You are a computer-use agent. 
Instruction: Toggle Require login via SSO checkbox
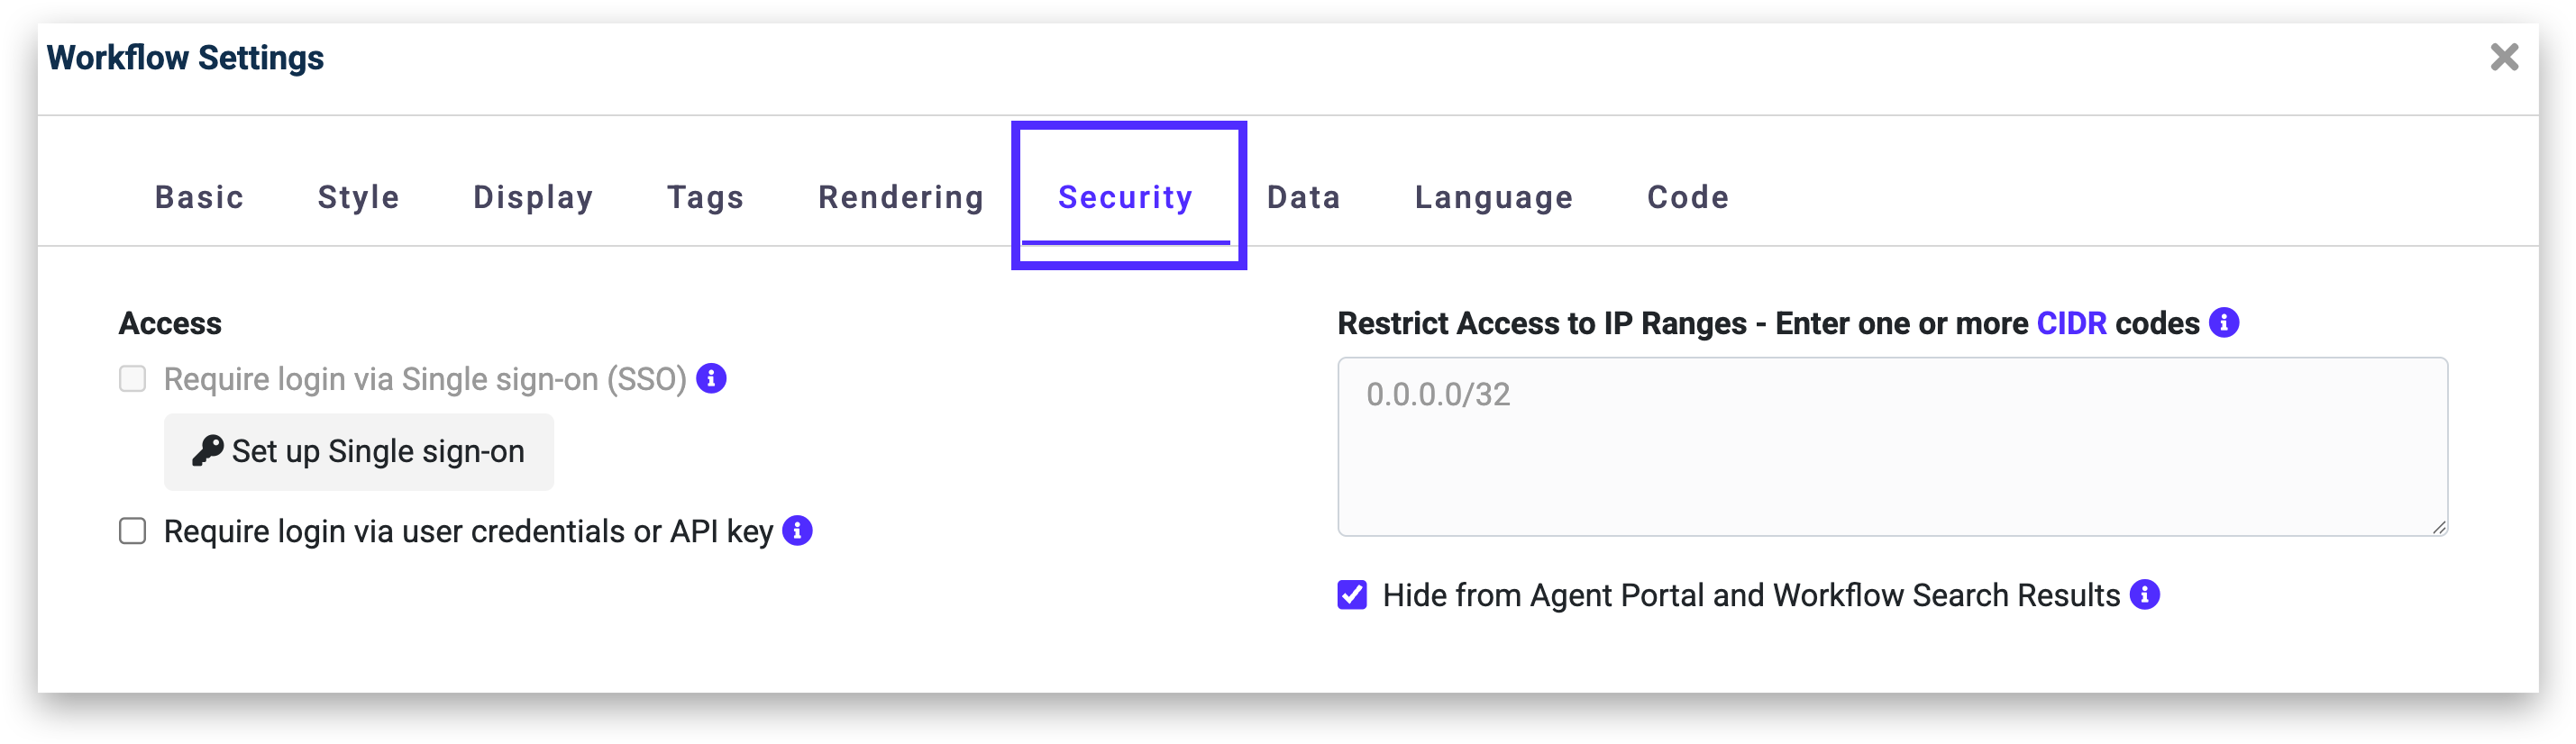point(133,379)
